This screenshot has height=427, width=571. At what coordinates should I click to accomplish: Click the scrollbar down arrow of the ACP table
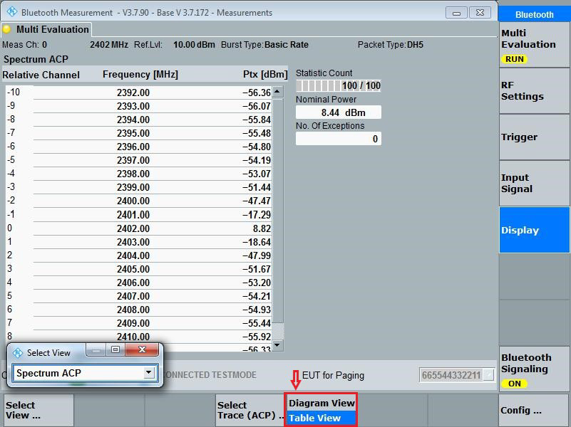(278, 344)
